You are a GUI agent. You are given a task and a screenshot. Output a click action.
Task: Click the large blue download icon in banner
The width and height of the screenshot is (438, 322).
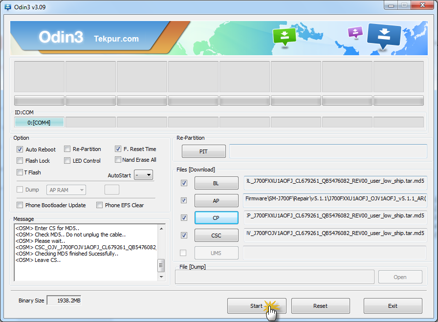pyautogui.click(x=384, y=36)
